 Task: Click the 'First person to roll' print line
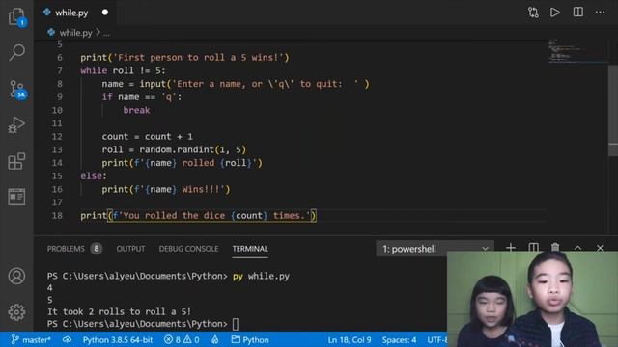184,58
